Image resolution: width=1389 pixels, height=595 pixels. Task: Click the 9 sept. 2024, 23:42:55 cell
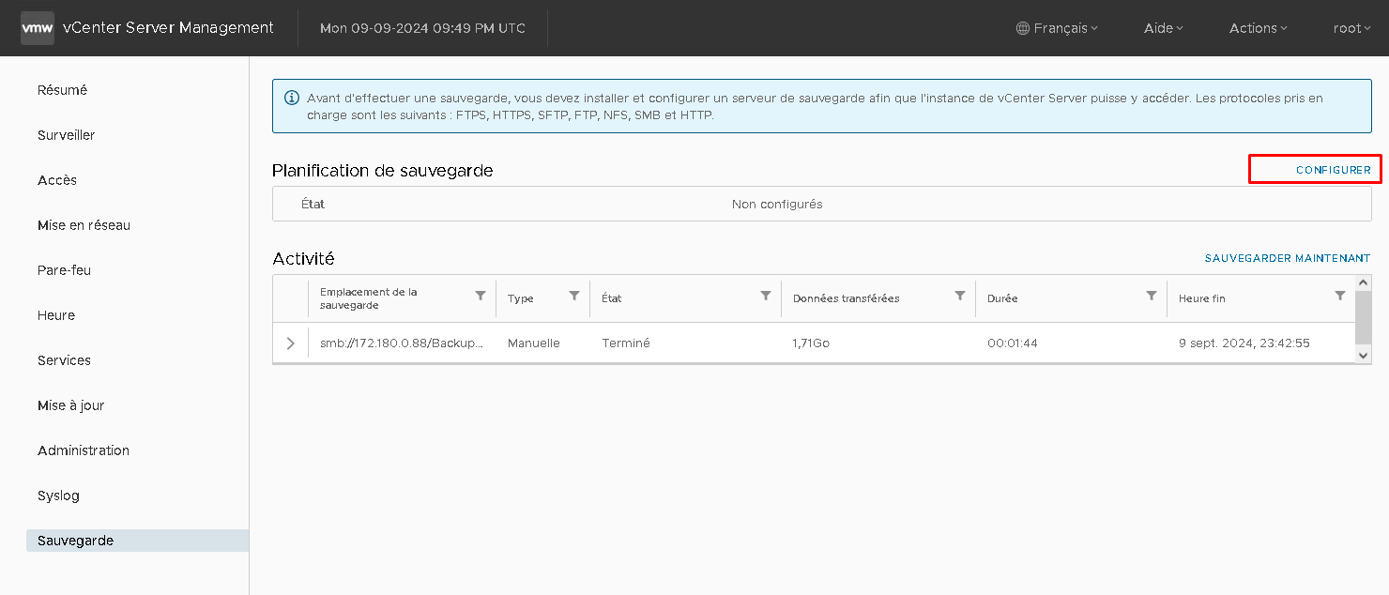pyautogui.click(x=1244, y=343)
